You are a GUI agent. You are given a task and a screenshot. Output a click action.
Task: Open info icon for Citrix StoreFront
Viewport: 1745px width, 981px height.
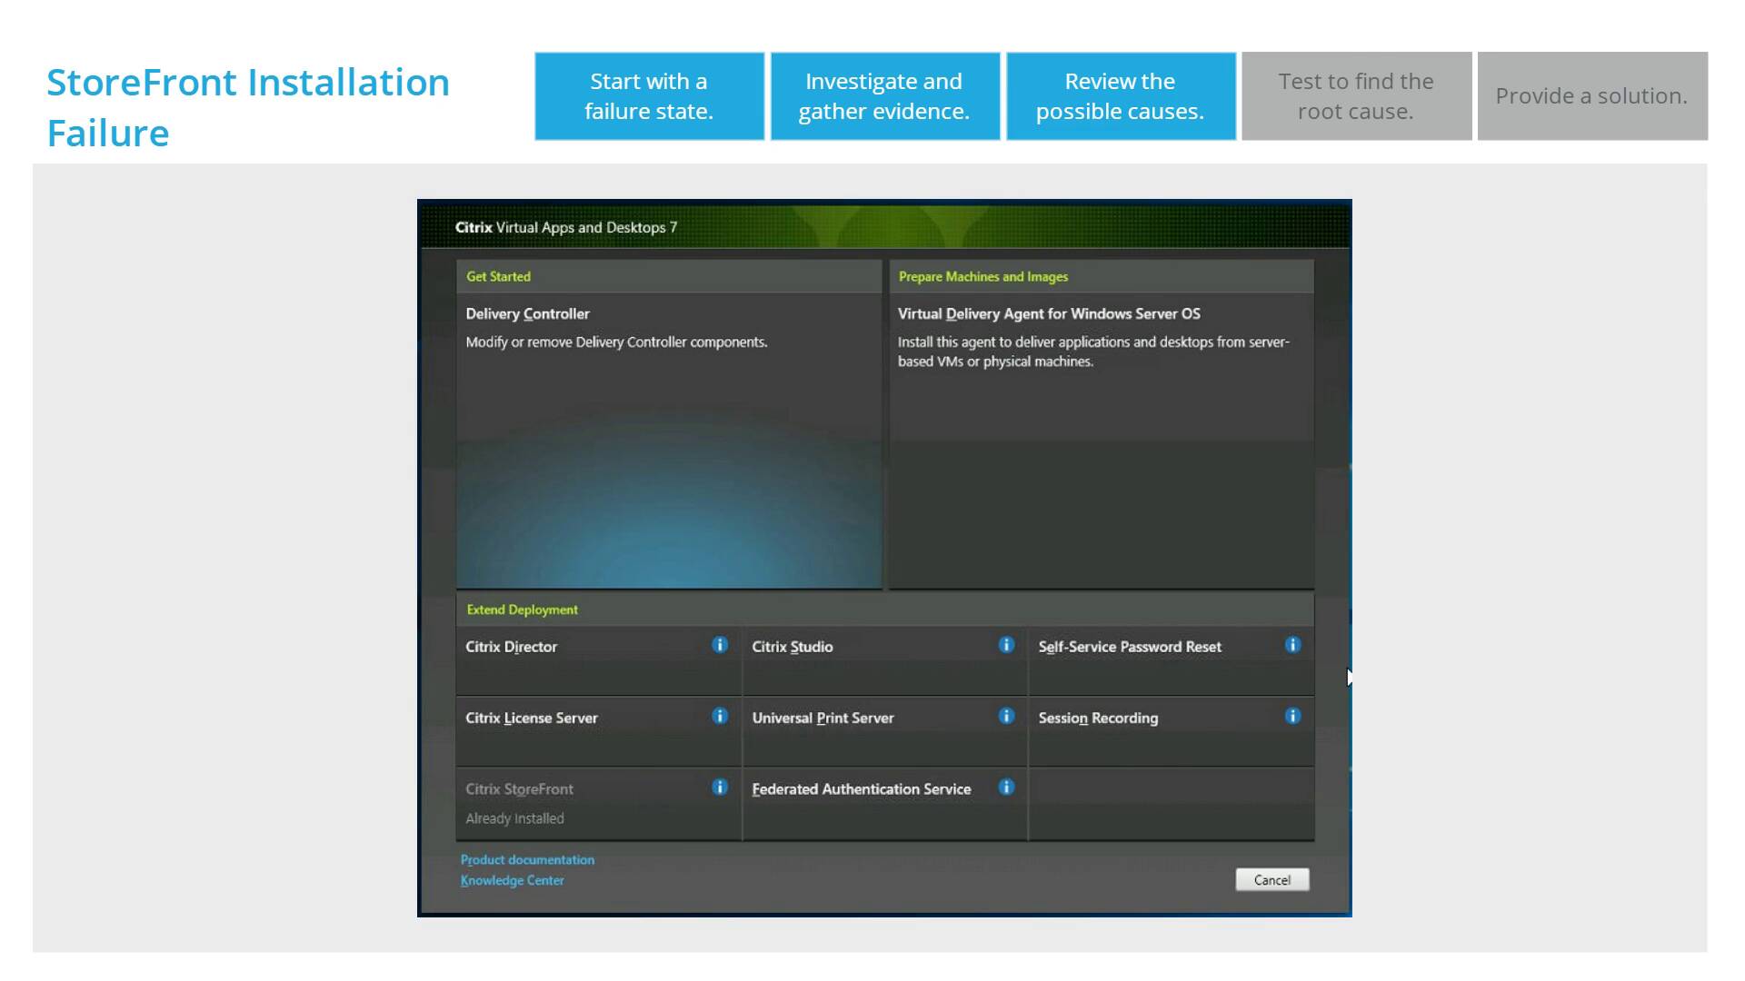pos(720,787)
